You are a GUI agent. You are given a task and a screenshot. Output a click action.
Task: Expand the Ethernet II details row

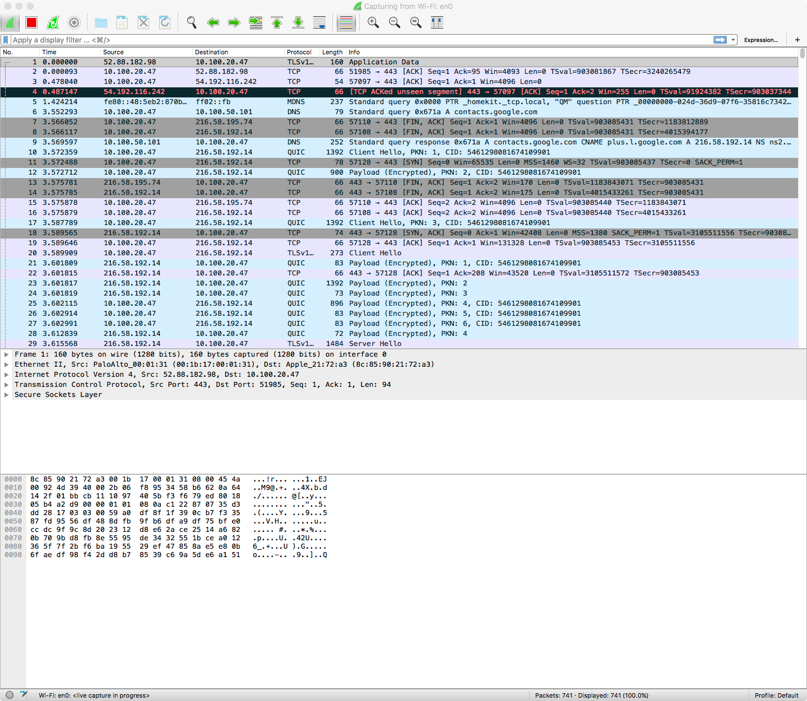click(x=7, y=364)
